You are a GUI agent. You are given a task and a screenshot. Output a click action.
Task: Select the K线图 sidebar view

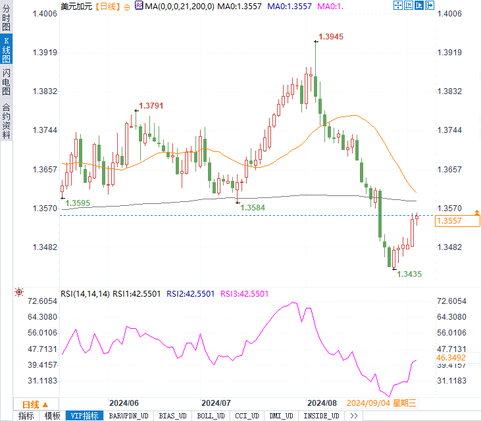point(6,50)
